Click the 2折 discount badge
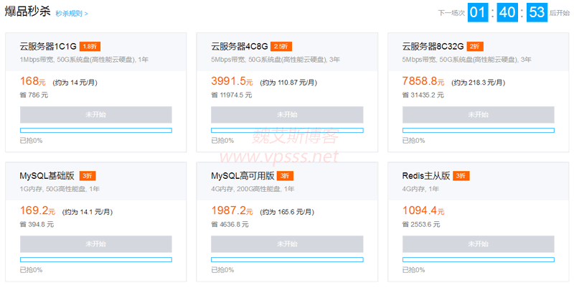The image size is (574, 288). point(475,47)
